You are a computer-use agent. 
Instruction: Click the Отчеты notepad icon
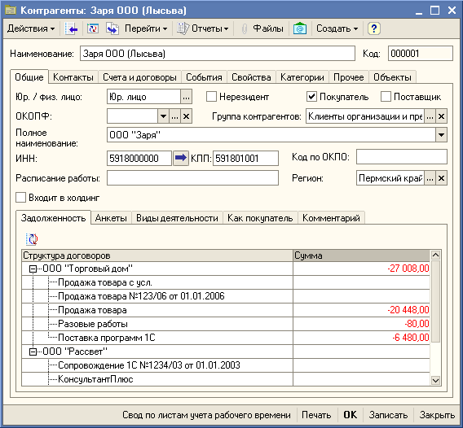coord(183,28)
